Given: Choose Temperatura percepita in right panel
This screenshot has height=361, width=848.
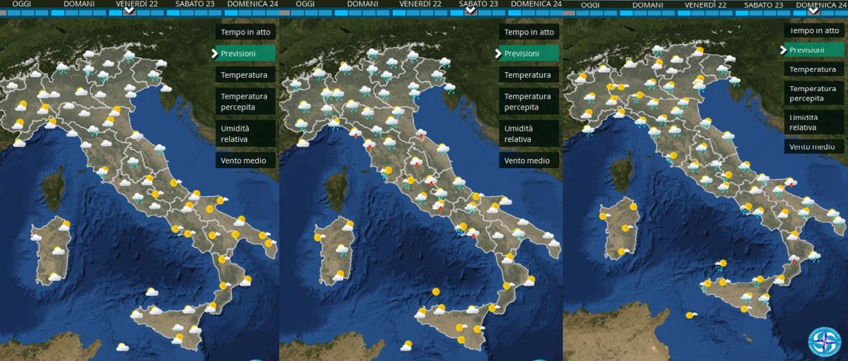Looking at the screenshot, I should 814,93.
